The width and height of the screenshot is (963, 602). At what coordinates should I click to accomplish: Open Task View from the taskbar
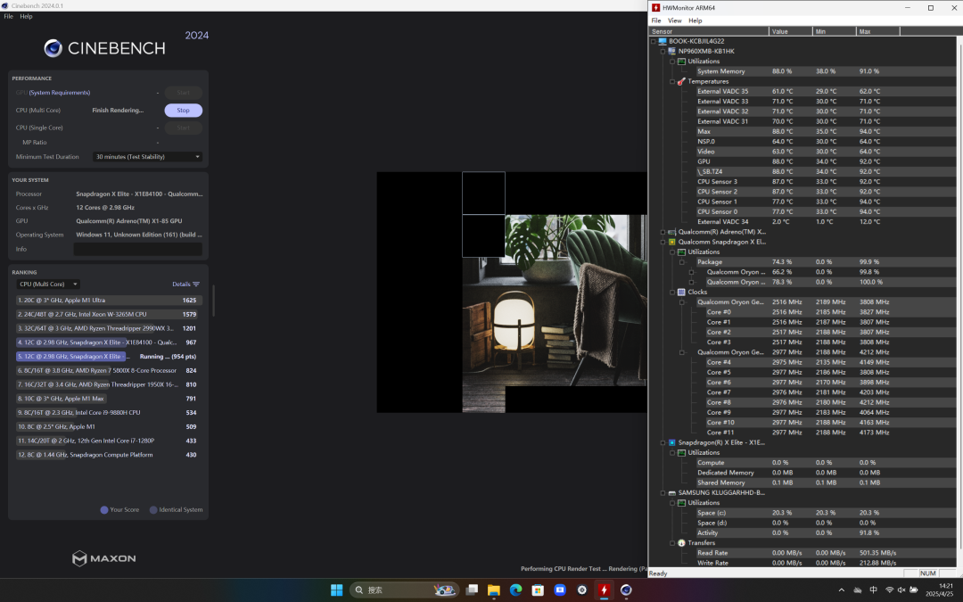(472, 590)
